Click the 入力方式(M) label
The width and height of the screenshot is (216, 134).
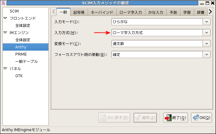click(x=66, y=33)
